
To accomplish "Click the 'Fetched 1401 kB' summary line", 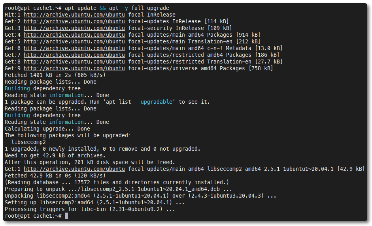I will pyautogui.click(x=55, y=75).
